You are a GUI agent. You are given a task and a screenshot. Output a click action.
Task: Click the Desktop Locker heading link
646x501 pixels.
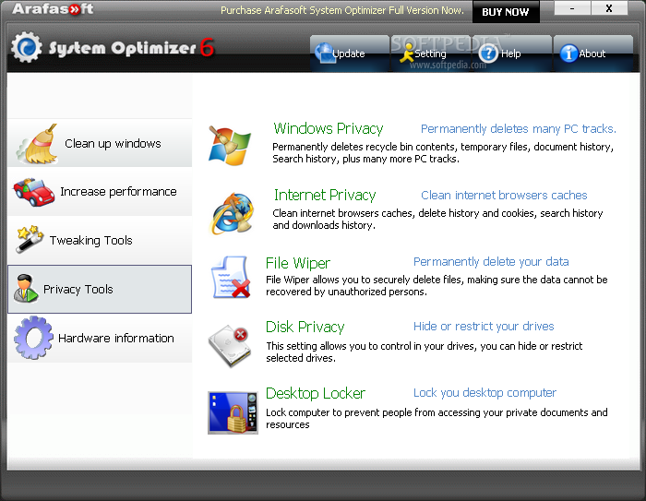[316, 393]
